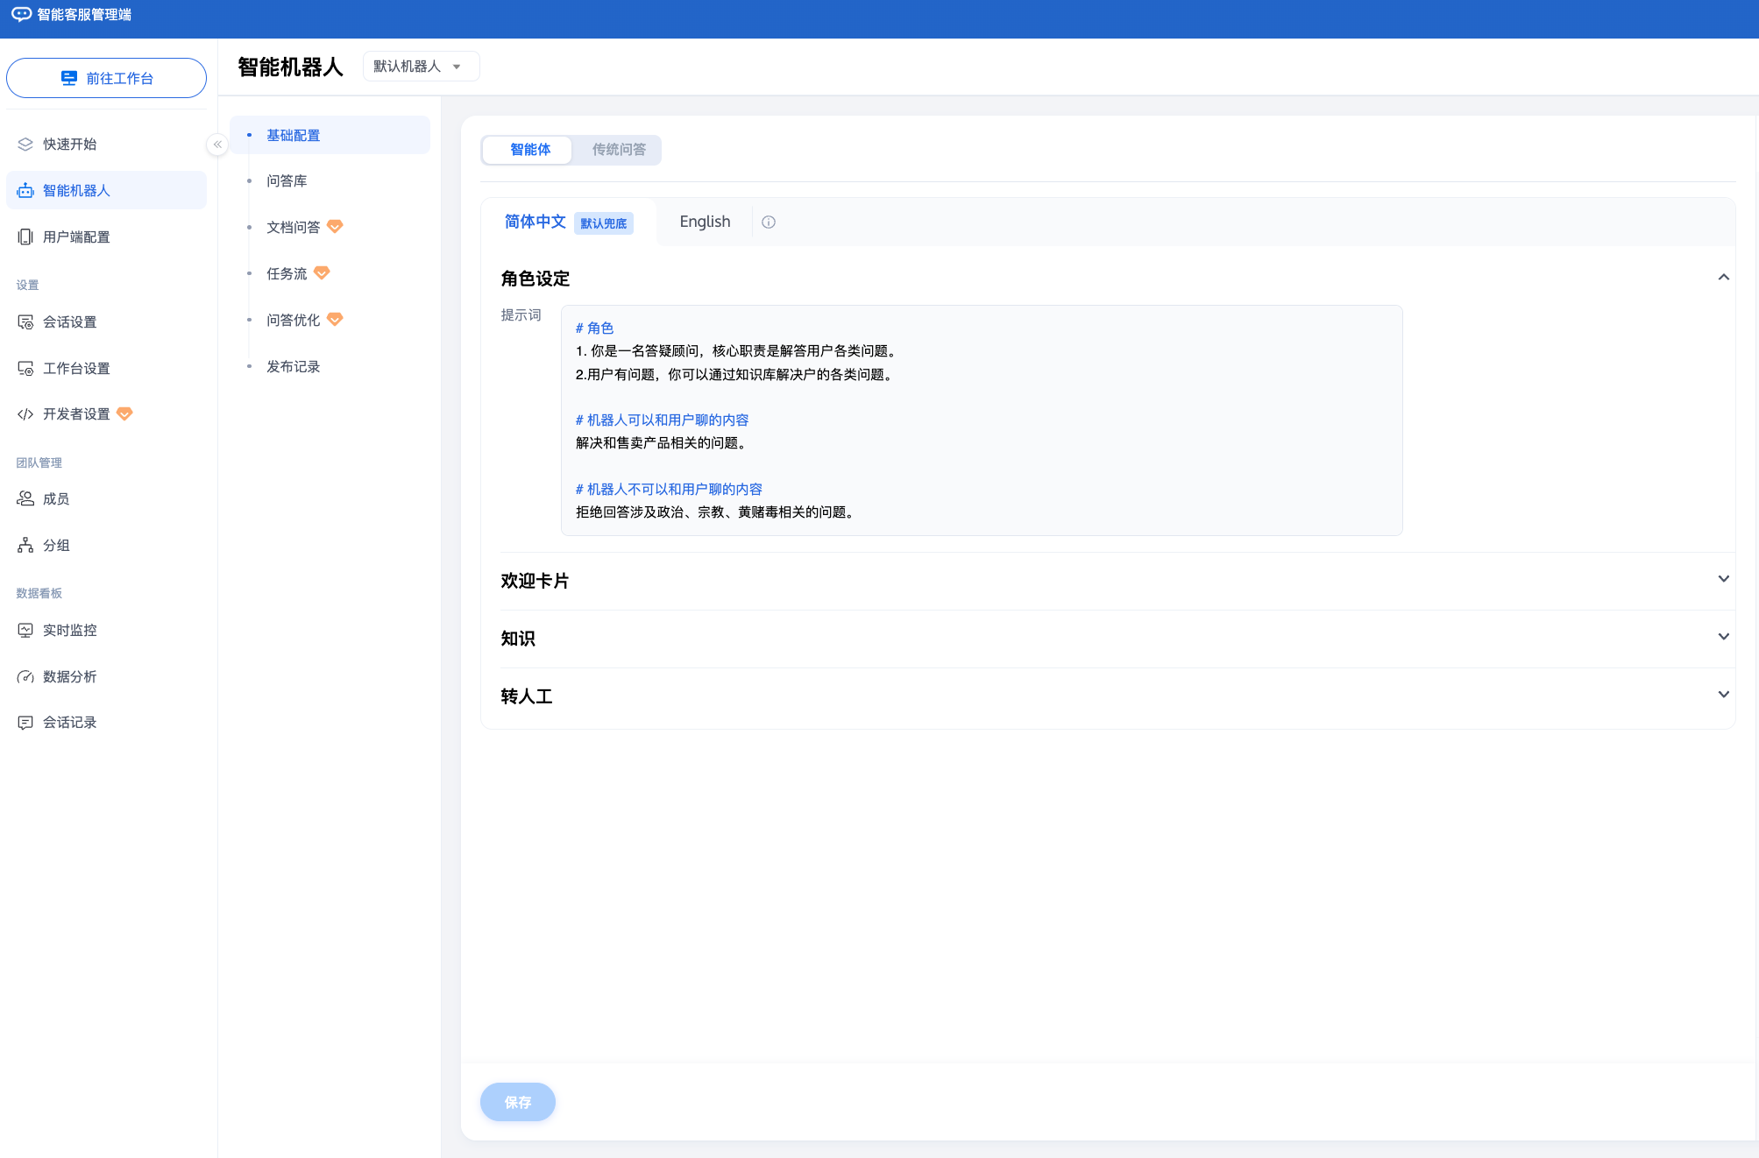Click the 前往工作台 button
Viewport: 1759px width, 1158px height.
point(106,79)
